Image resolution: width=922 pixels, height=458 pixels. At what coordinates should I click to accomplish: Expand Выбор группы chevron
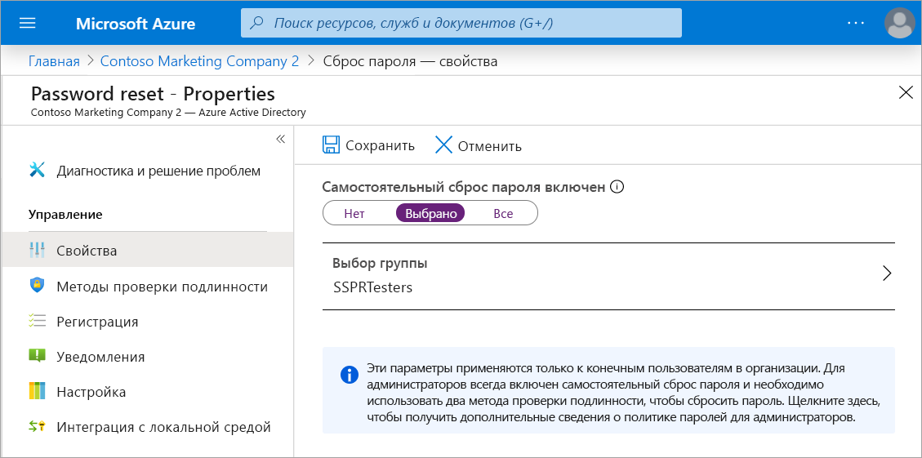point(888,273)
